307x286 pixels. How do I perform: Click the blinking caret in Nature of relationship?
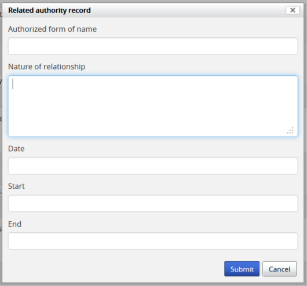click(13, 84)
